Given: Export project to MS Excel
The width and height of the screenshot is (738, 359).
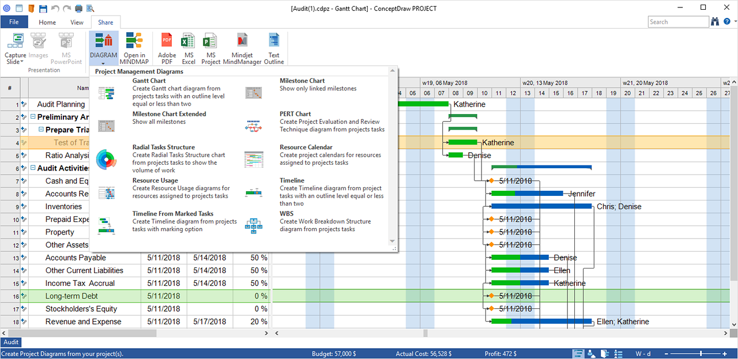Looking at the screenshot, I should [x=189, y=48].
